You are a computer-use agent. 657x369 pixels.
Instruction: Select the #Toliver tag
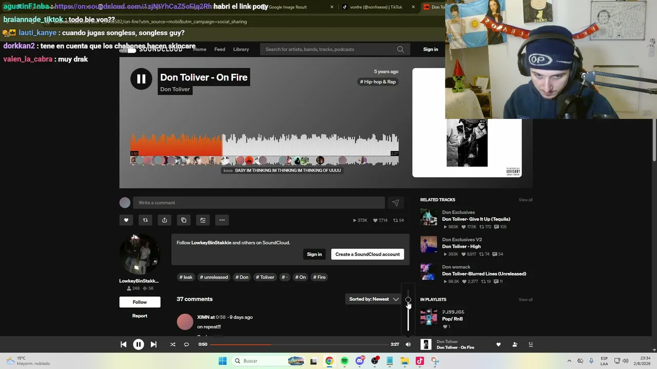(x=265, y=277)
